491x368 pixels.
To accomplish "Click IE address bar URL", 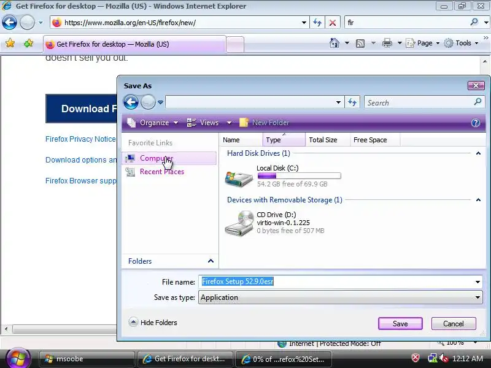I will (x=180, y=23).
